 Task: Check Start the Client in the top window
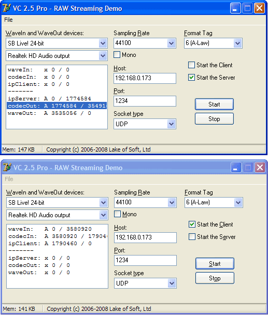tap(191, 65)
